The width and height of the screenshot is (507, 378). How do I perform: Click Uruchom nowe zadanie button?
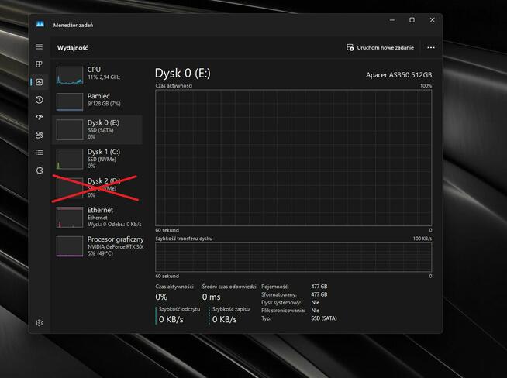tap(380, 47)
